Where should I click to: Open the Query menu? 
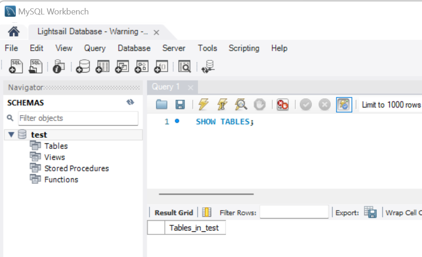click(95, 48)
